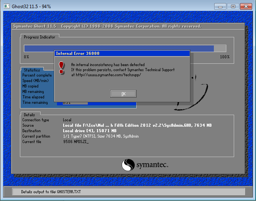Minimize the Ghost32 window
This screenshot has width=256, height=201.
pyautogui.click(x=220, y=7)
